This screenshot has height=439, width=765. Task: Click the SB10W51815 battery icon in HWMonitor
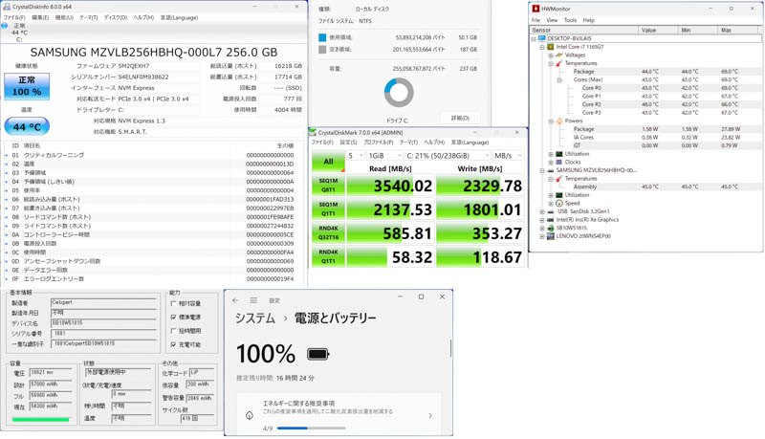point(551,228)
